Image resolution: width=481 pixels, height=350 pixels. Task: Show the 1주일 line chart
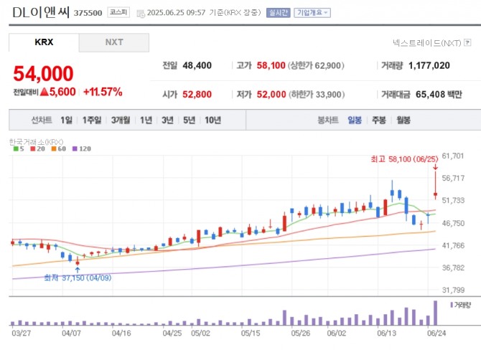(x=92, y=120)
